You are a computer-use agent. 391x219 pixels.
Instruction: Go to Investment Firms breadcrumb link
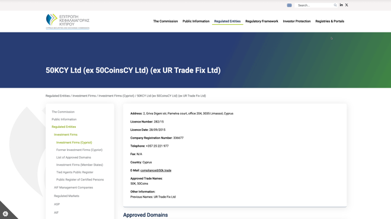pos(84,96)
